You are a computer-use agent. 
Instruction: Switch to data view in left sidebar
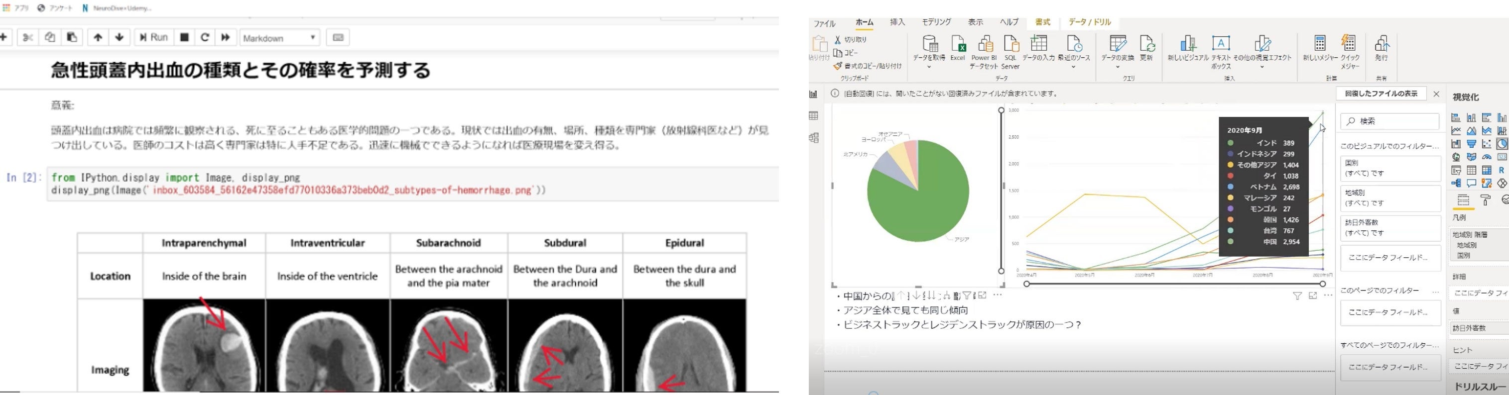coord(813,116)
